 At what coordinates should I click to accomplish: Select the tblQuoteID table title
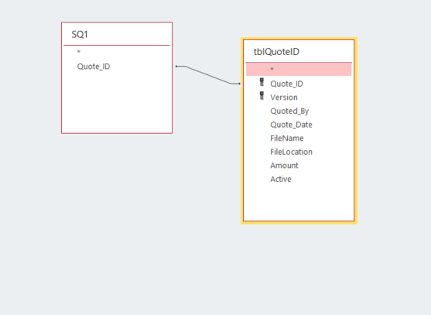tap(276, 52)
